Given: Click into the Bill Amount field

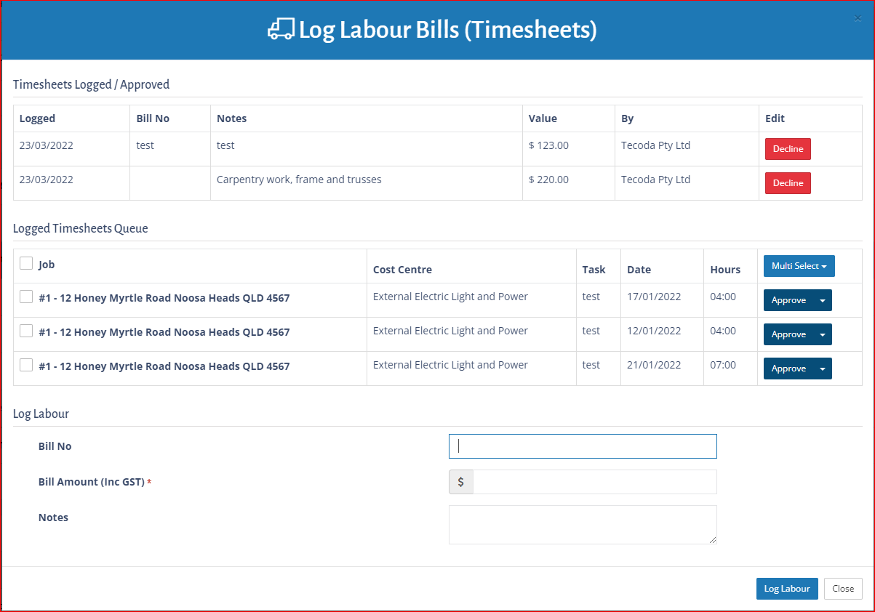Looking at the screenshot, I should click(594, 482).
